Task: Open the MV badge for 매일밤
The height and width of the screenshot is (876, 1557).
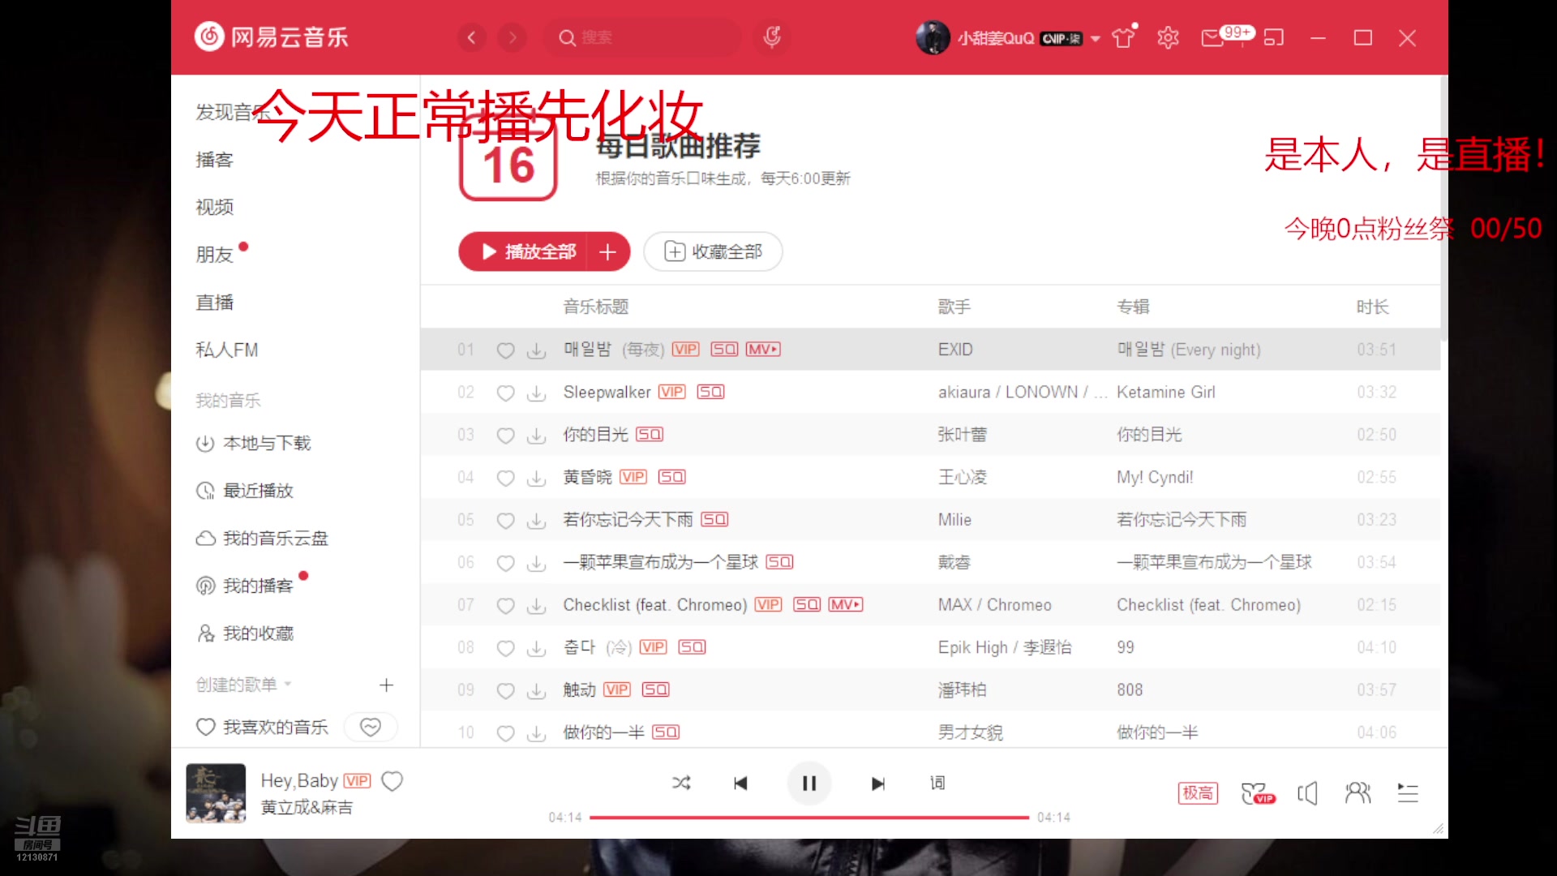Action: point(763,350)
